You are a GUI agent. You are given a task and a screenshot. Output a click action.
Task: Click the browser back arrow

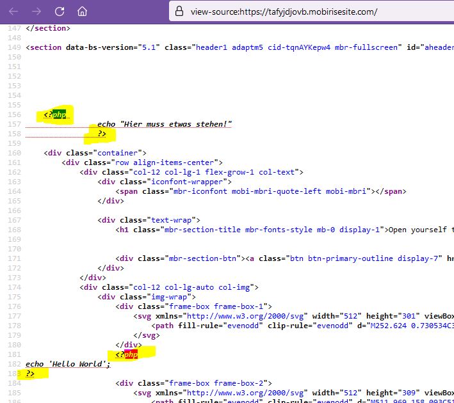[x=14, y=12]
